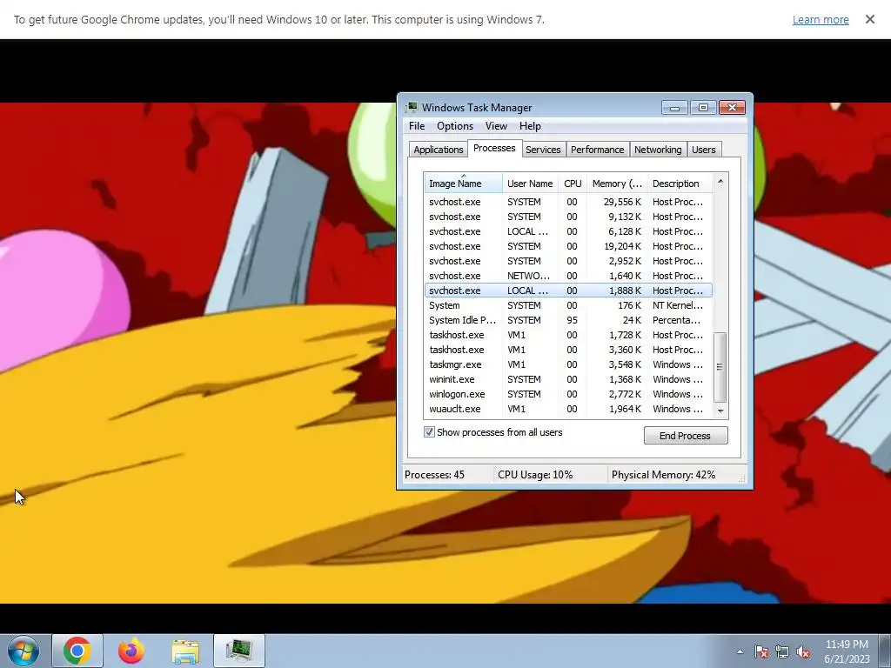Select the wuauclt.exe row
The image size is (891, 668).
tap(568, 409)
